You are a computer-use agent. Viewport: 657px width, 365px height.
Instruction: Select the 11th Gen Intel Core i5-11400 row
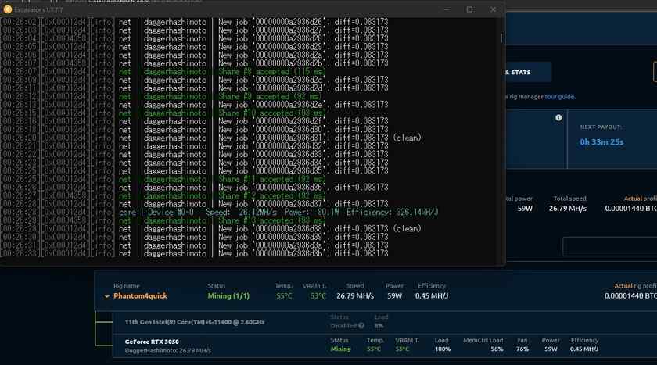(x=385, y=322)
